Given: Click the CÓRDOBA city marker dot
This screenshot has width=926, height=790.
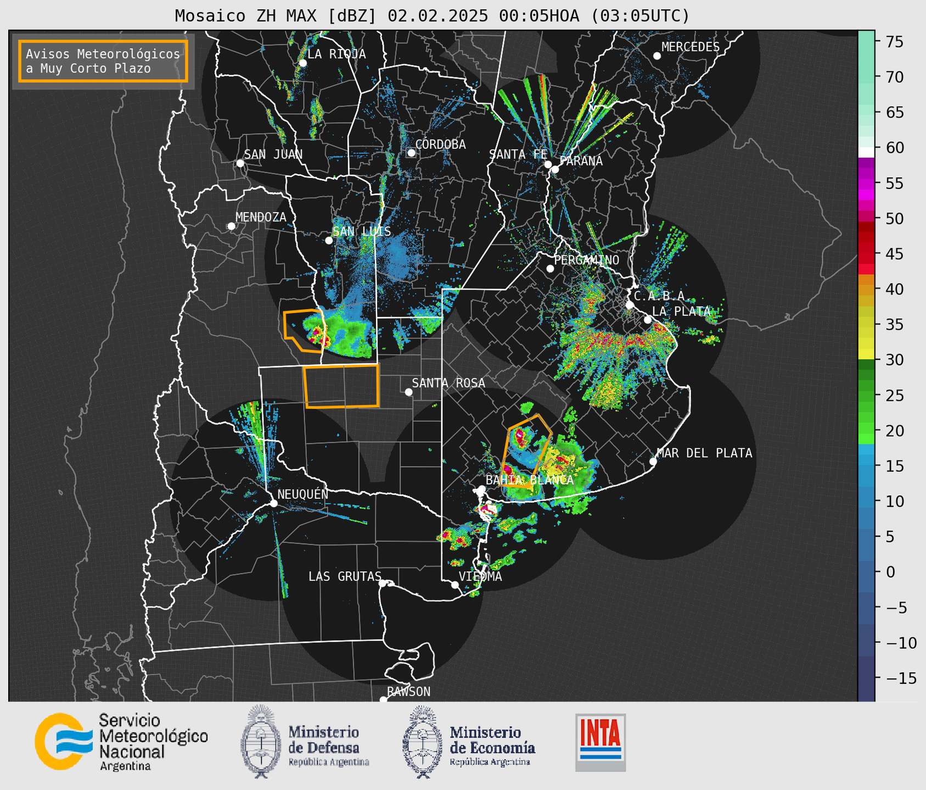Looking at the screenshot, I should (411, 153).
